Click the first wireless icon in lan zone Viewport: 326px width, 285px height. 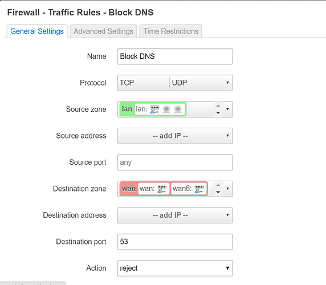click(x=166, y=109)
